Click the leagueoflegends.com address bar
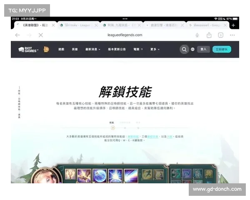250x200 pixels. (x=125, y=35)
